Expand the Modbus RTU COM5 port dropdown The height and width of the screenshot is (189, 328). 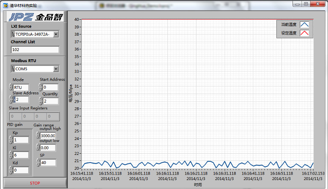click(x=56, y=69)
